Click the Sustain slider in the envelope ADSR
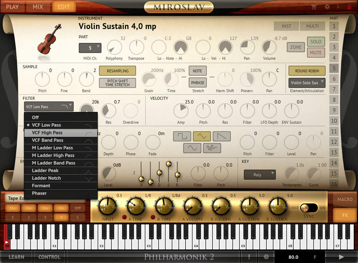 tap(168, 164)
